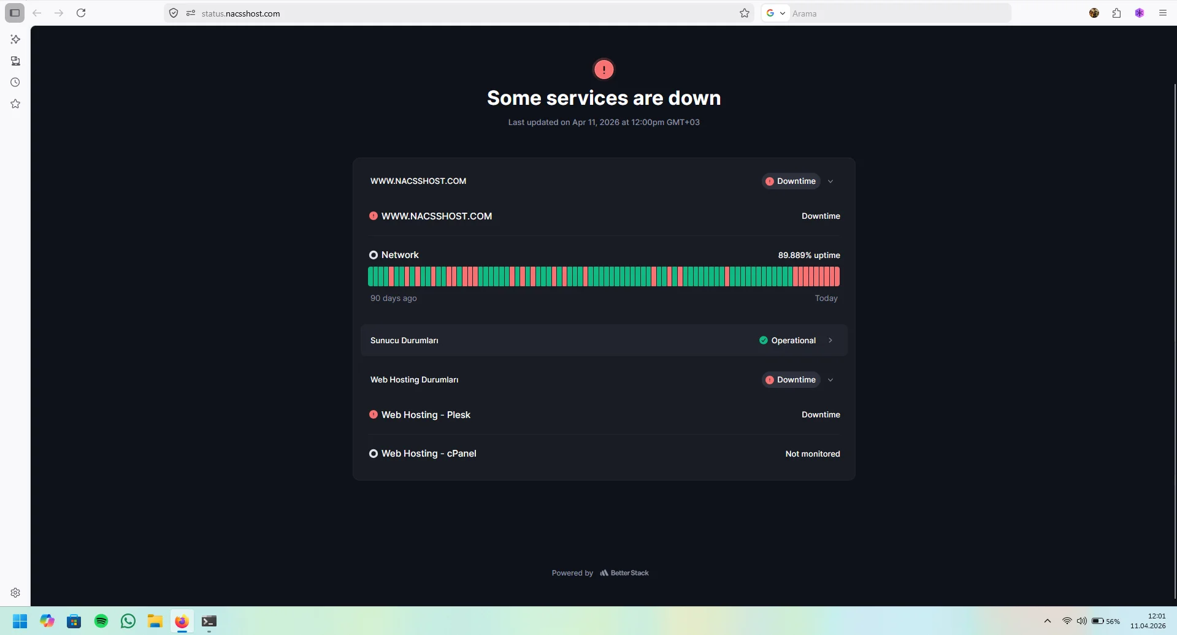Open File Explorer from taskbar
The image size is (1177, 635).
click(155, 621)
